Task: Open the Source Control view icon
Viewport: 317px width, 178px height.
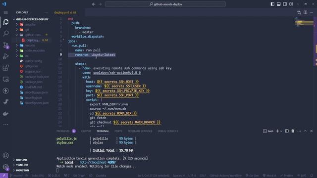Action: point(5,45)
